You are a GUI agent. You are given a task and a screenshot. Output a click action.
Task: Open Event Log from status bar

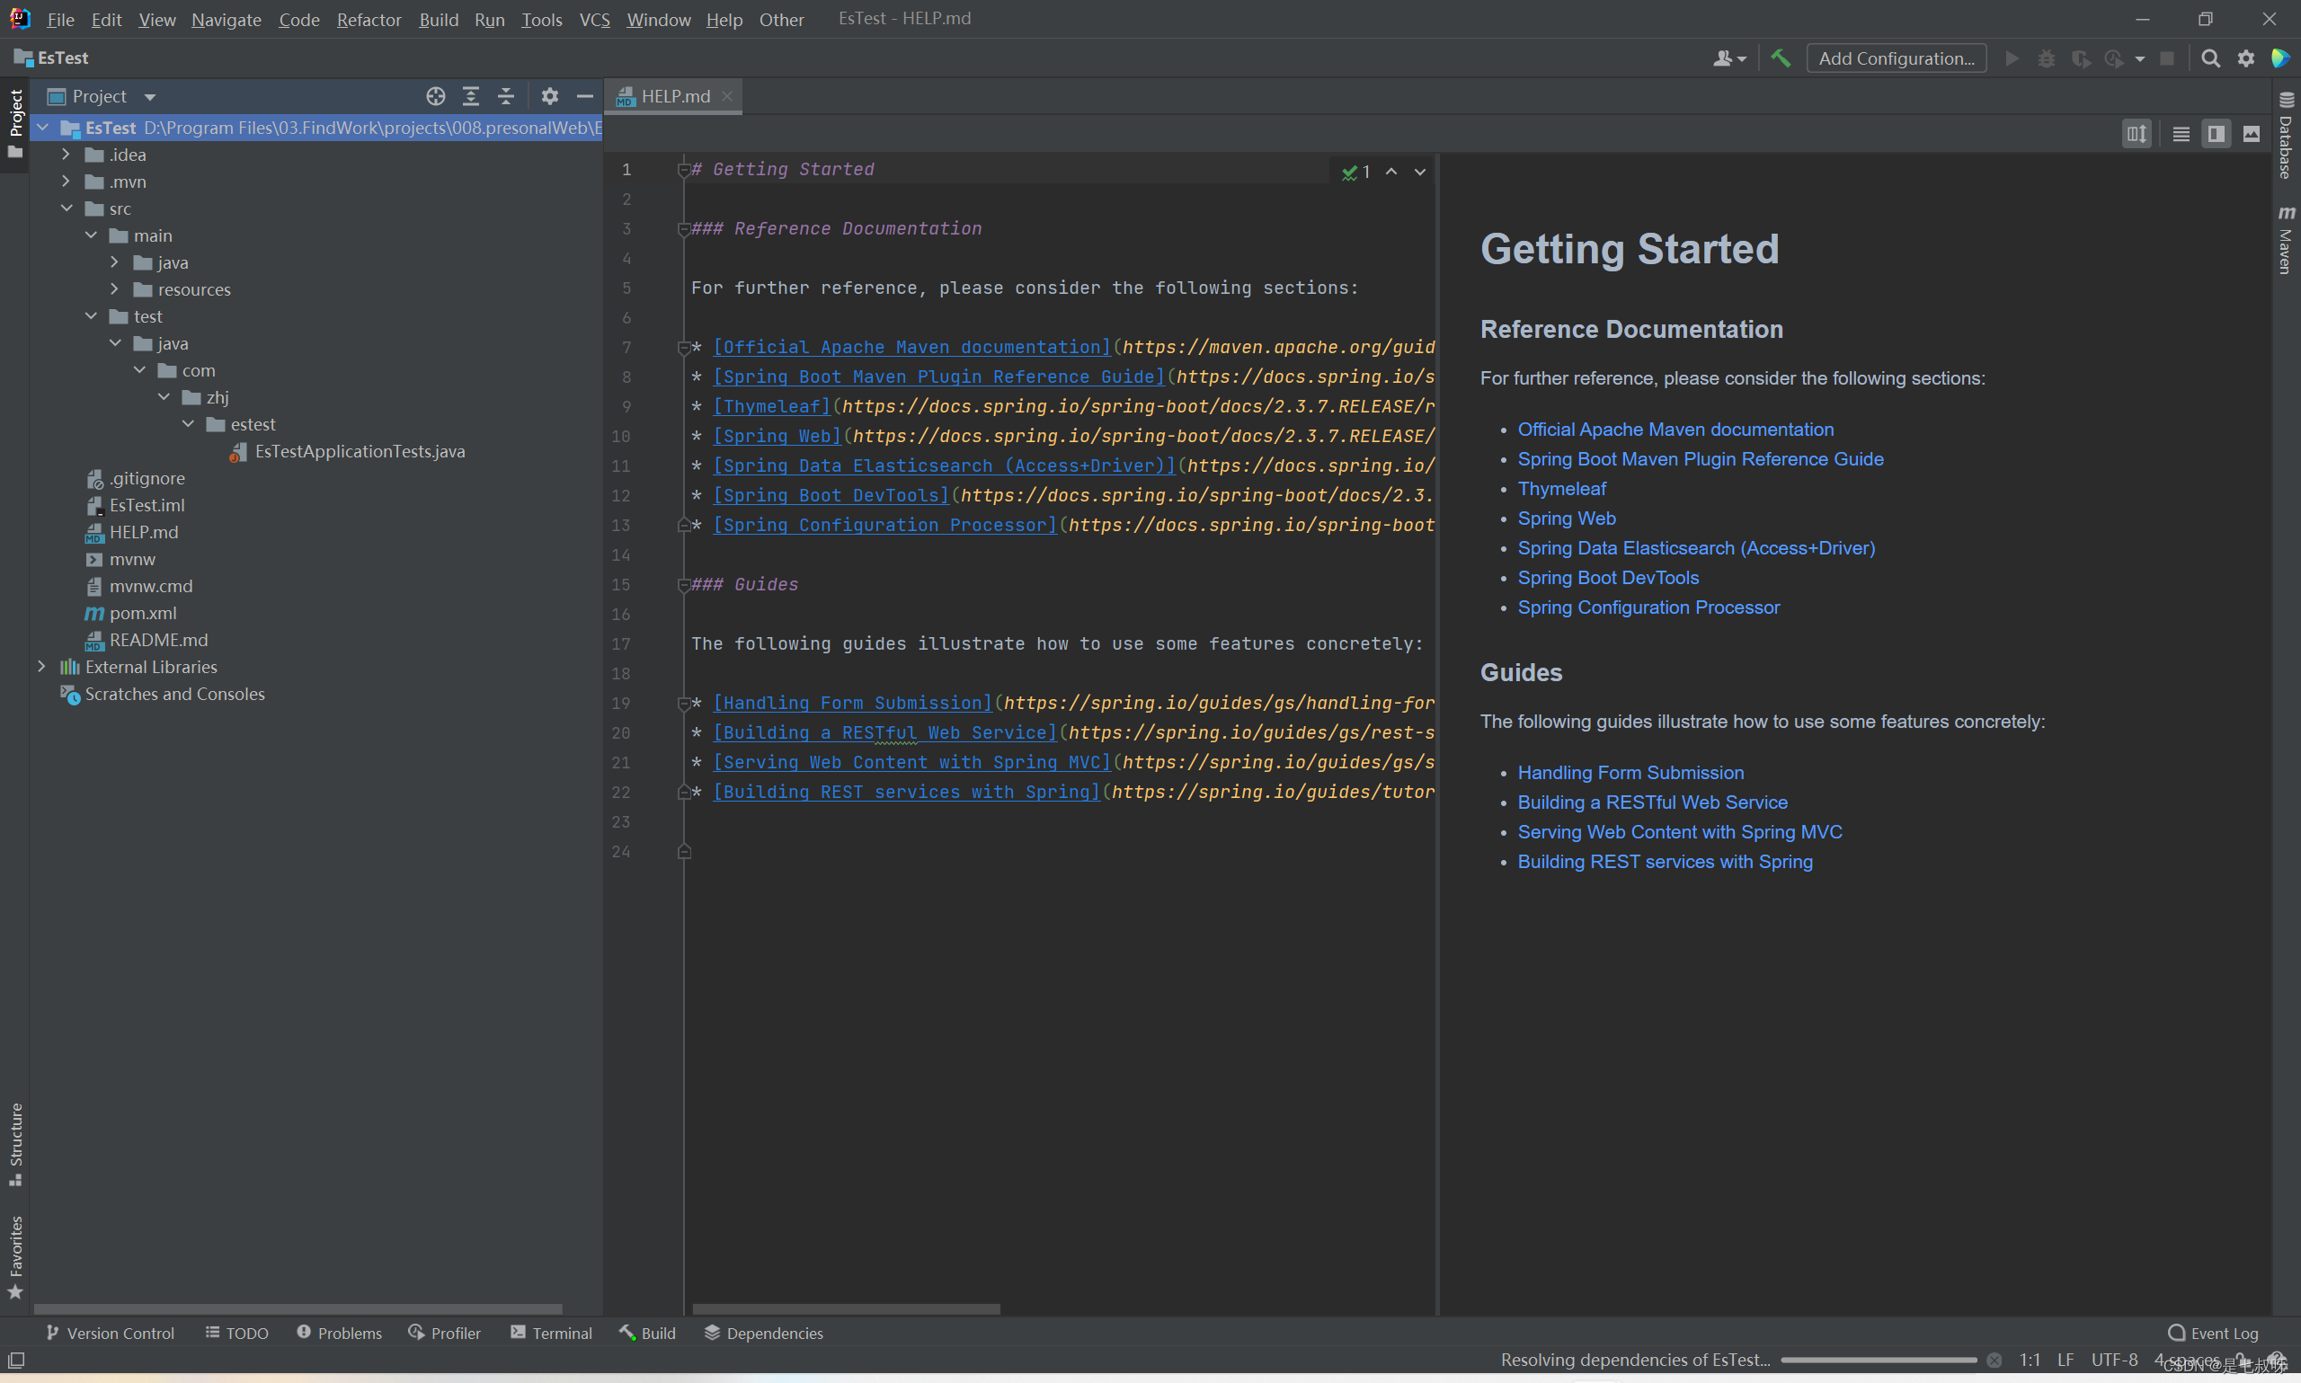2212,1333
